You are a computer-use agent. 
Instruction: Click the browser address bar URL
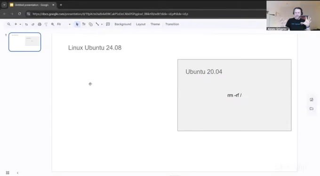(x=110, y=14)
